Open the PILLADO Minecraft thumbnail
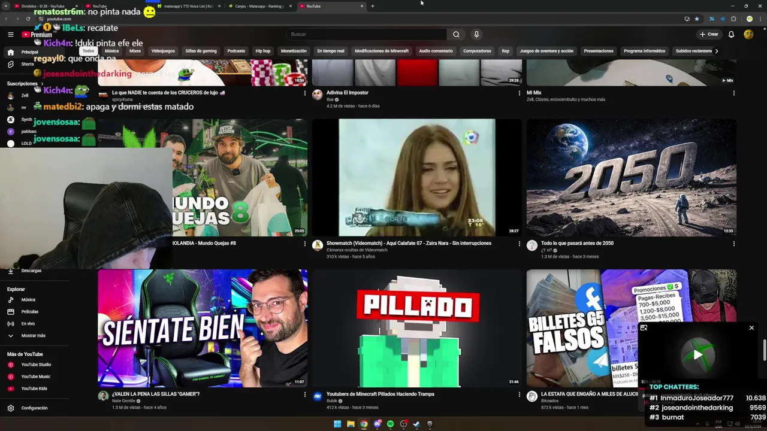Screen dimensions: 767x431 pyautogui.click(x=417, y=328)
